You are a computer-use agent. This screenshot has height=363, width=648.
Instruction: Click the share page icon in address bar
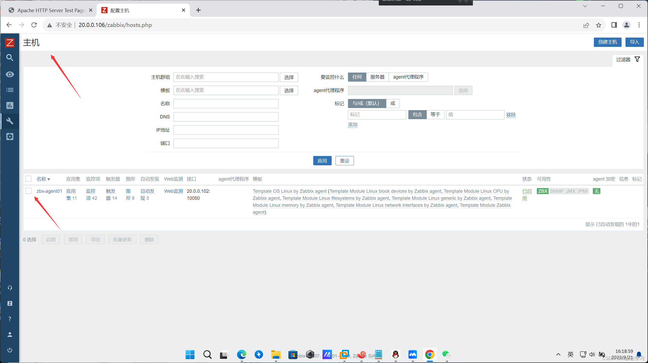[x=586, y=25]
